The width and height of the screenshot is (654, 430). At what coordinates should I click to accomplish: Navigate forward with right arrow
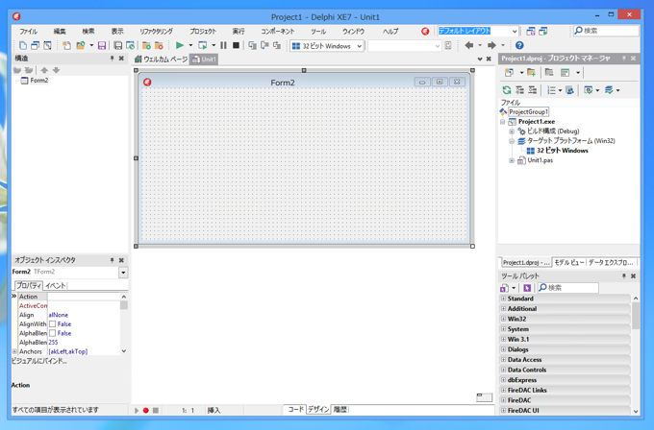tap(491, 45)
